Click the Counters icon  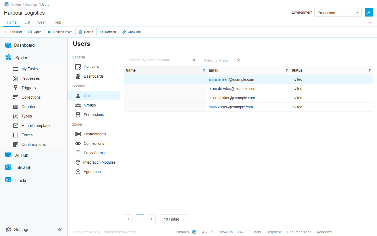[16, 107]
